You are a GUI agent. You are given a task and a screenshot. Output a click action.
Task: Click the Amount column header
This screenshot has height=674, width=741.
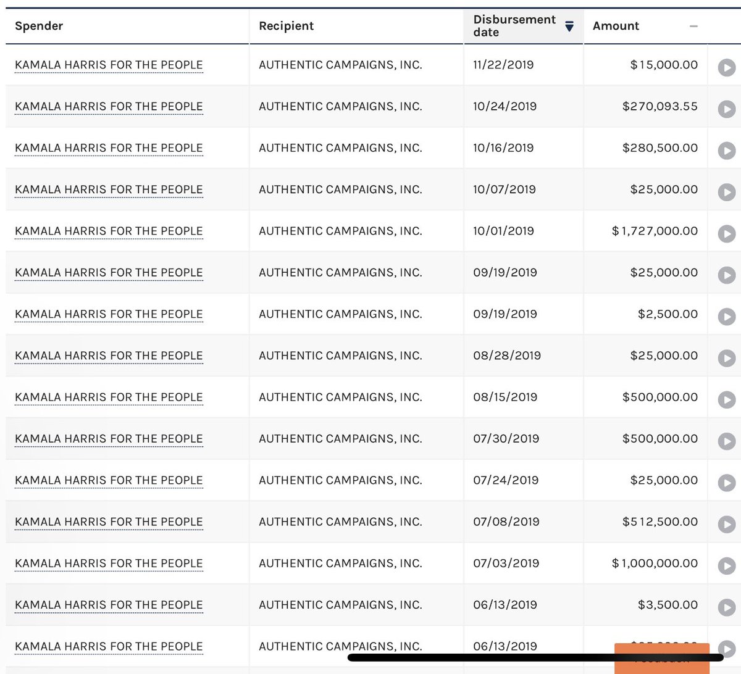pyautogui.click(x=615, y=26)
